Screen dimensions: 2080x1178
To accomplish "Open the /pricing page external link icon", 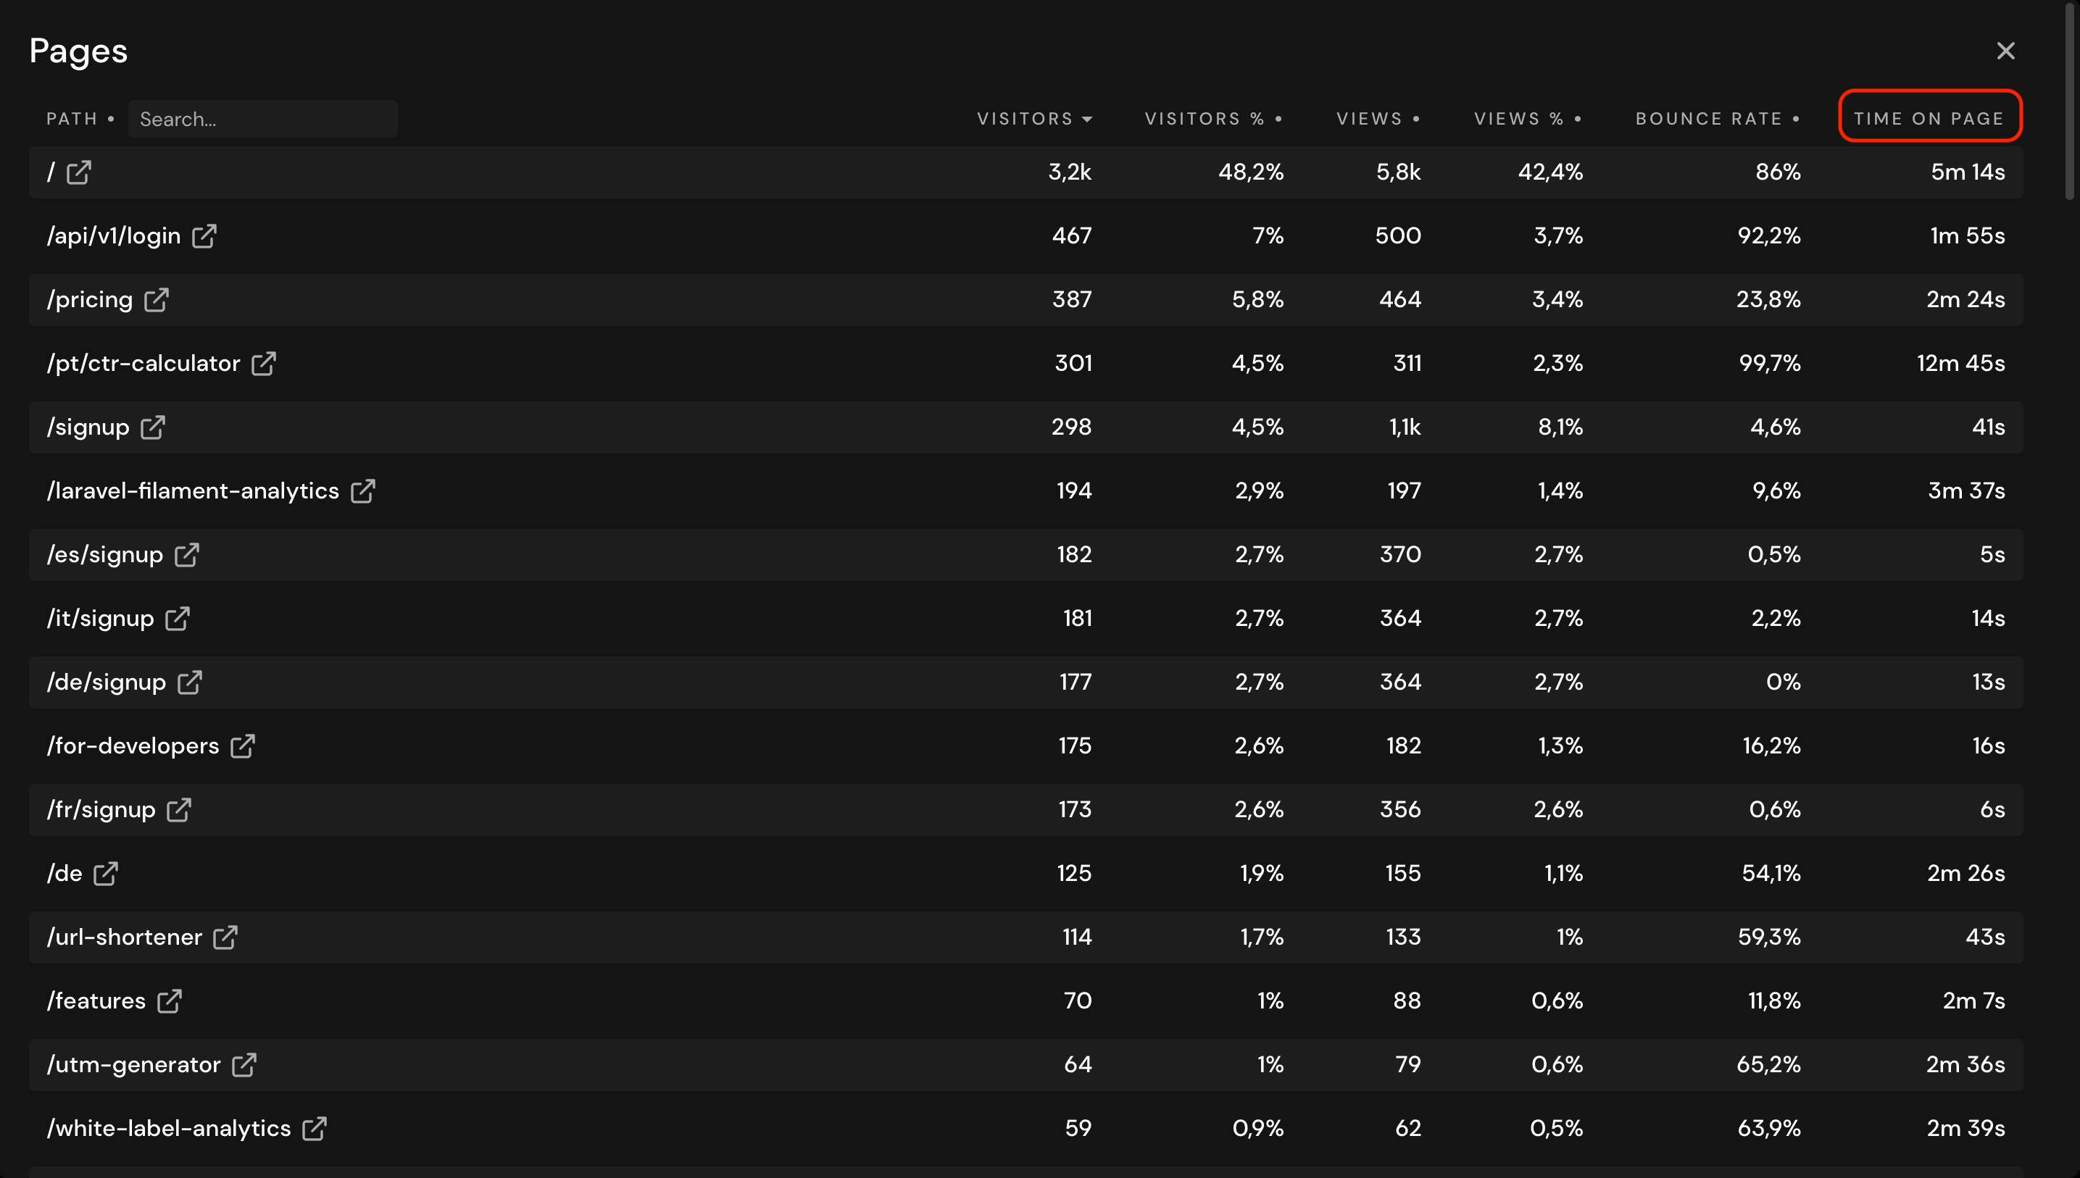I will (x=157, y=300).
